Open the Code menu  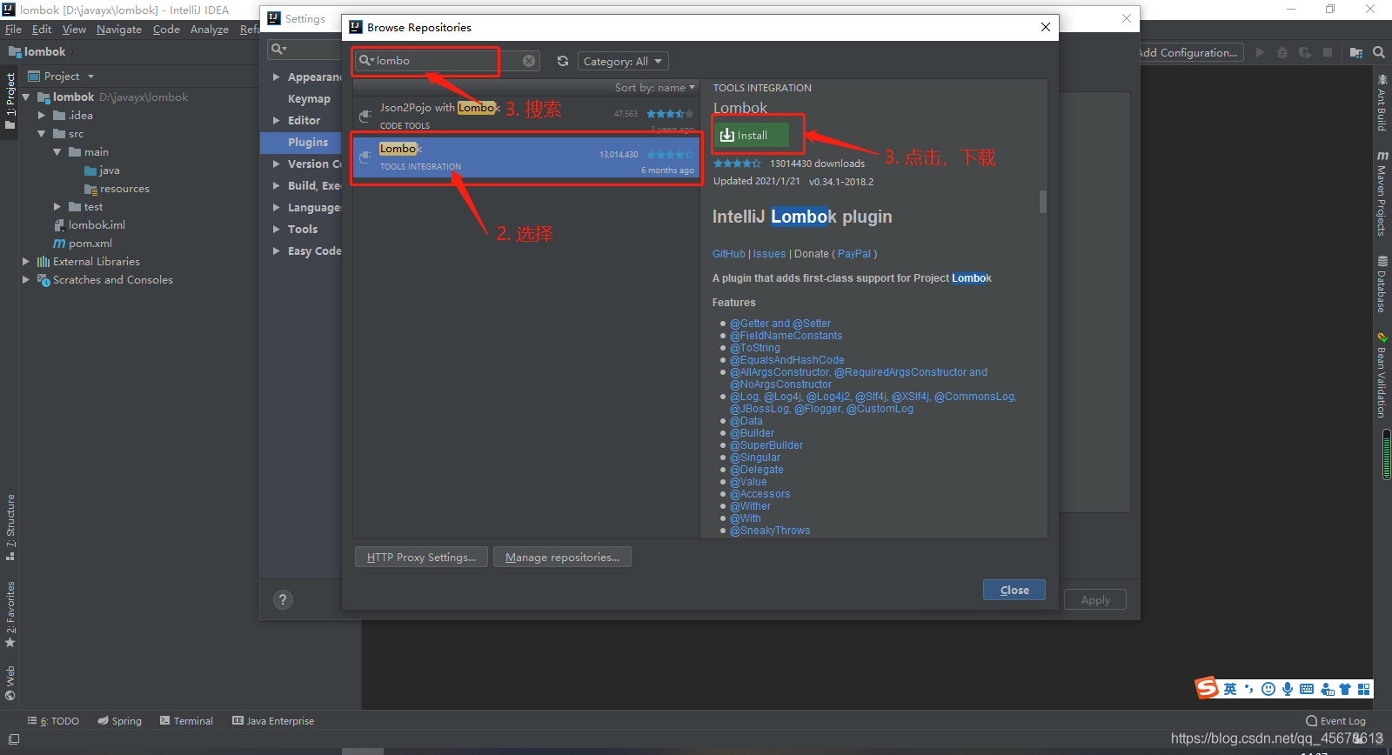click(x=166, y=30)
